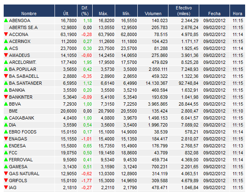248x192 pixels.
Task: Click the green up arrow beside ABENGOA
Action: tap(6, 20)
